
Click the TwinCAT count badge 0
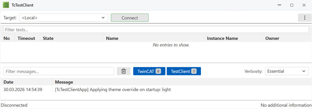(158, 71)
